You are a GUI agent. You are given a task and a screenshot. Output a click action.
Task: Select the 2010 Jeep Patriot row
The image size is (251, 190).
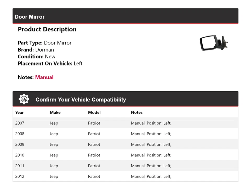[x=94, y=155]
